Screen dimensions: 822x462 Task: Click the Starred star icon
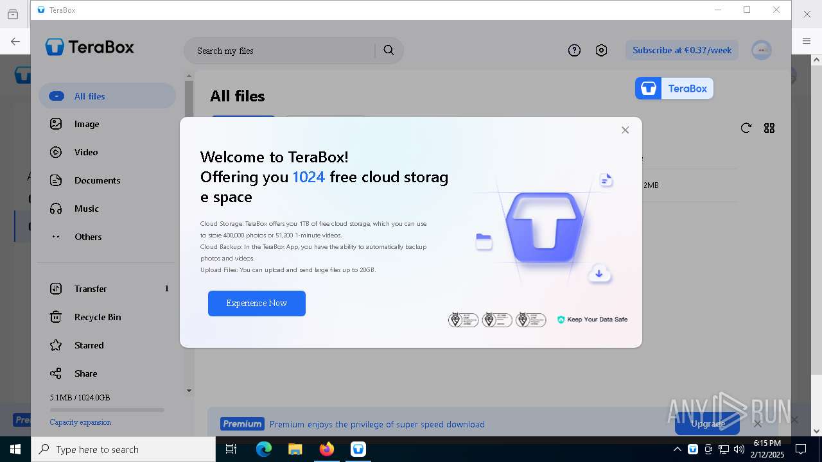tap(56, 345)
